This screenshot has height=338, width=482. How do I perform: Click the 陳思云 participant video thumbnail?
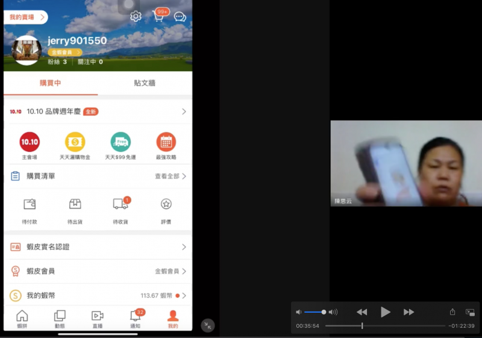(406, 163)
